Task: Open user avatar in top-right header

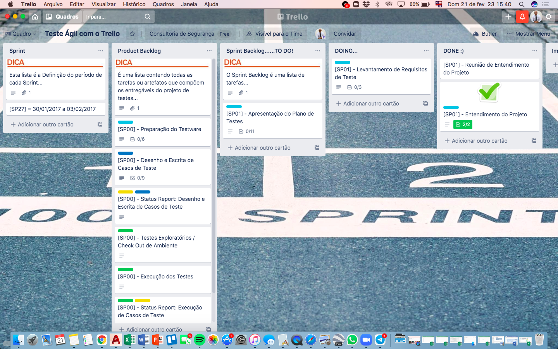Action: tap(536, 17)
